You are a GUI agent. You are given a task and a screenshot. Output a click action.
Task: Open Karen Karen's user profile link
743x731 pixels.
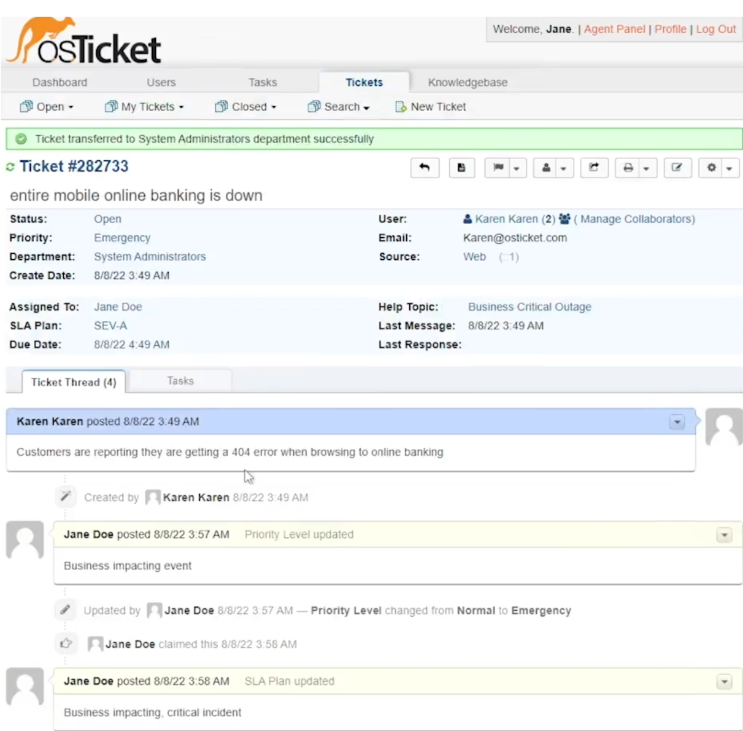[x=506, y=219]
